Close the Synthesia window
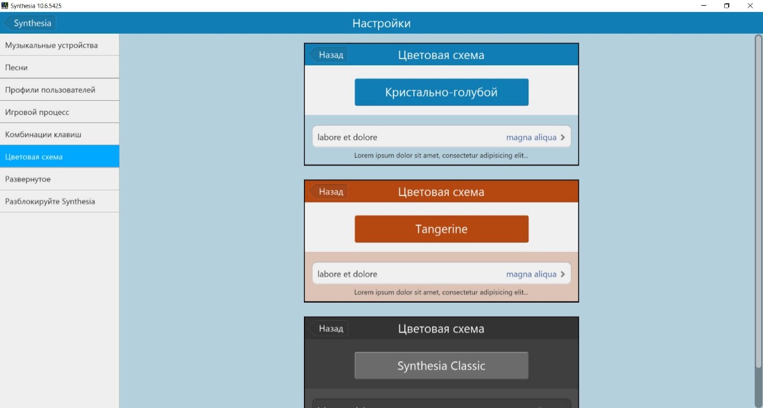 (x=750, y=6)
